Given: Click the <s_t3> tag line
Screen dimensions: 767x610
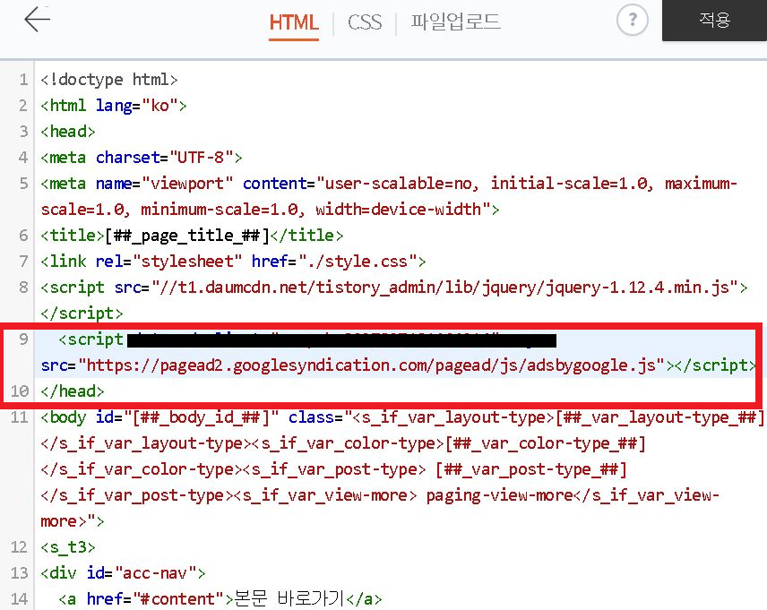Looking at the screenshot, I should click(68, 546).
